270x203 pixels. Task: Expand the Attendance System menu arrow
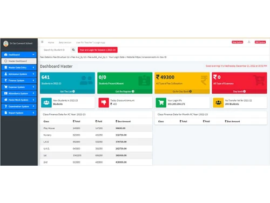pyautogui.click(x=33, y=94)
